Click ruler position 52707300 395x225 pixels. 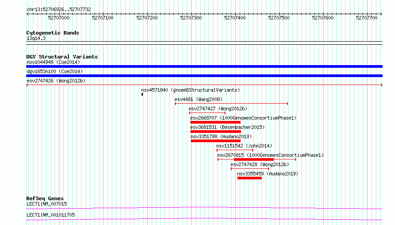[191, 18]
